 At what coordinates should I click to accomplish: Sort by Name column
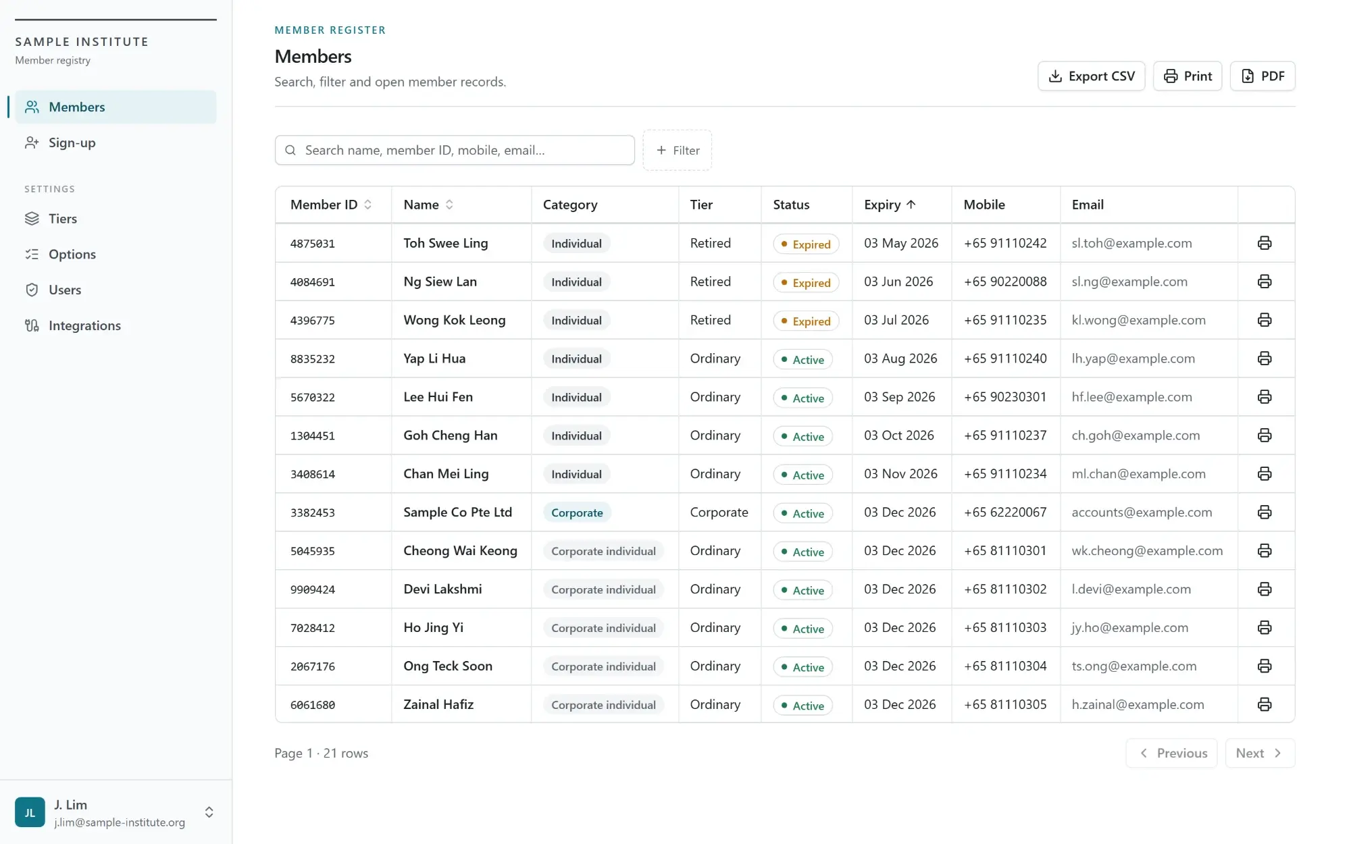428,205
